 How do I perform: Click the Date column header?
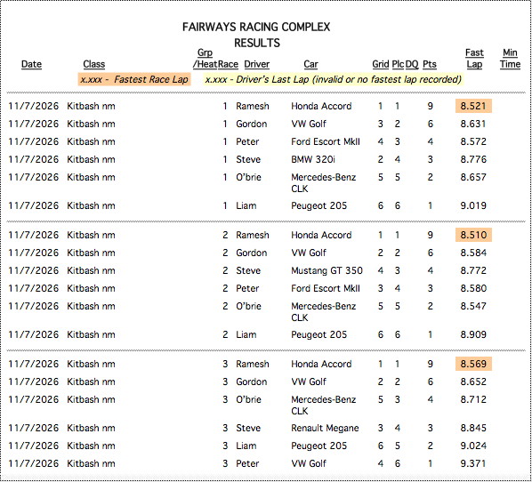click(31, 64)
